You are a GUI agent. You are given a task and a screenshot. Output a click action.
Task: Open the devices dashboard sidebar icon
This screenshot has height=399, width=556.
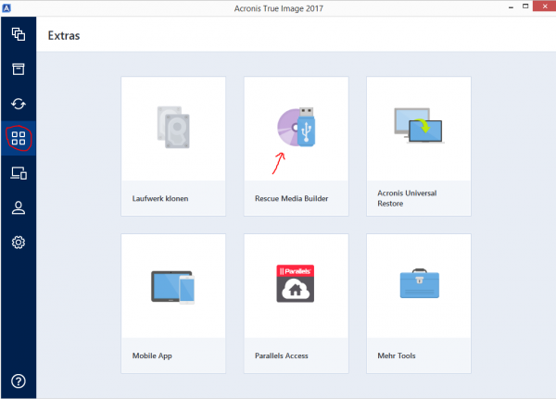tap(18, 173)
